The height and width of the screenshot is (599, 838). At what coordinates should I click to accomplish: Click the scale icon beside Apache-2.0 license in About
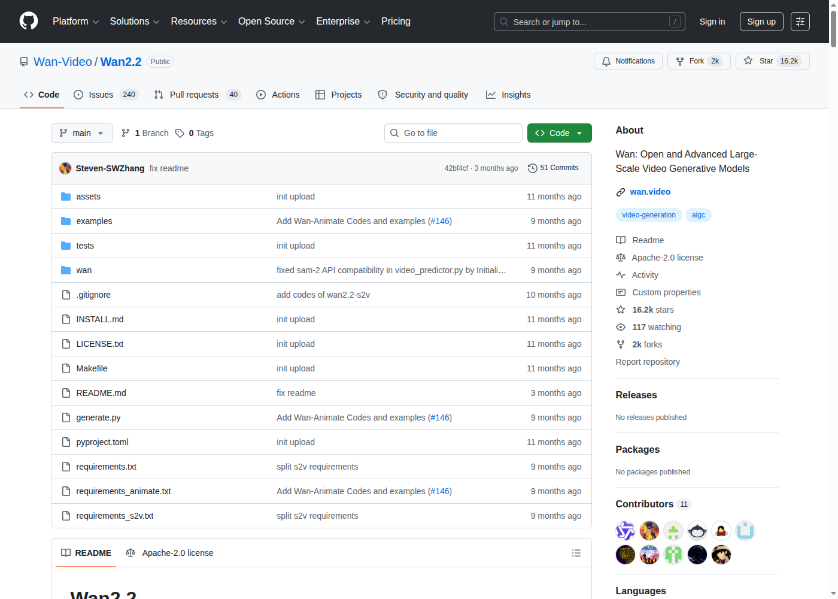(x=621, y=258)
